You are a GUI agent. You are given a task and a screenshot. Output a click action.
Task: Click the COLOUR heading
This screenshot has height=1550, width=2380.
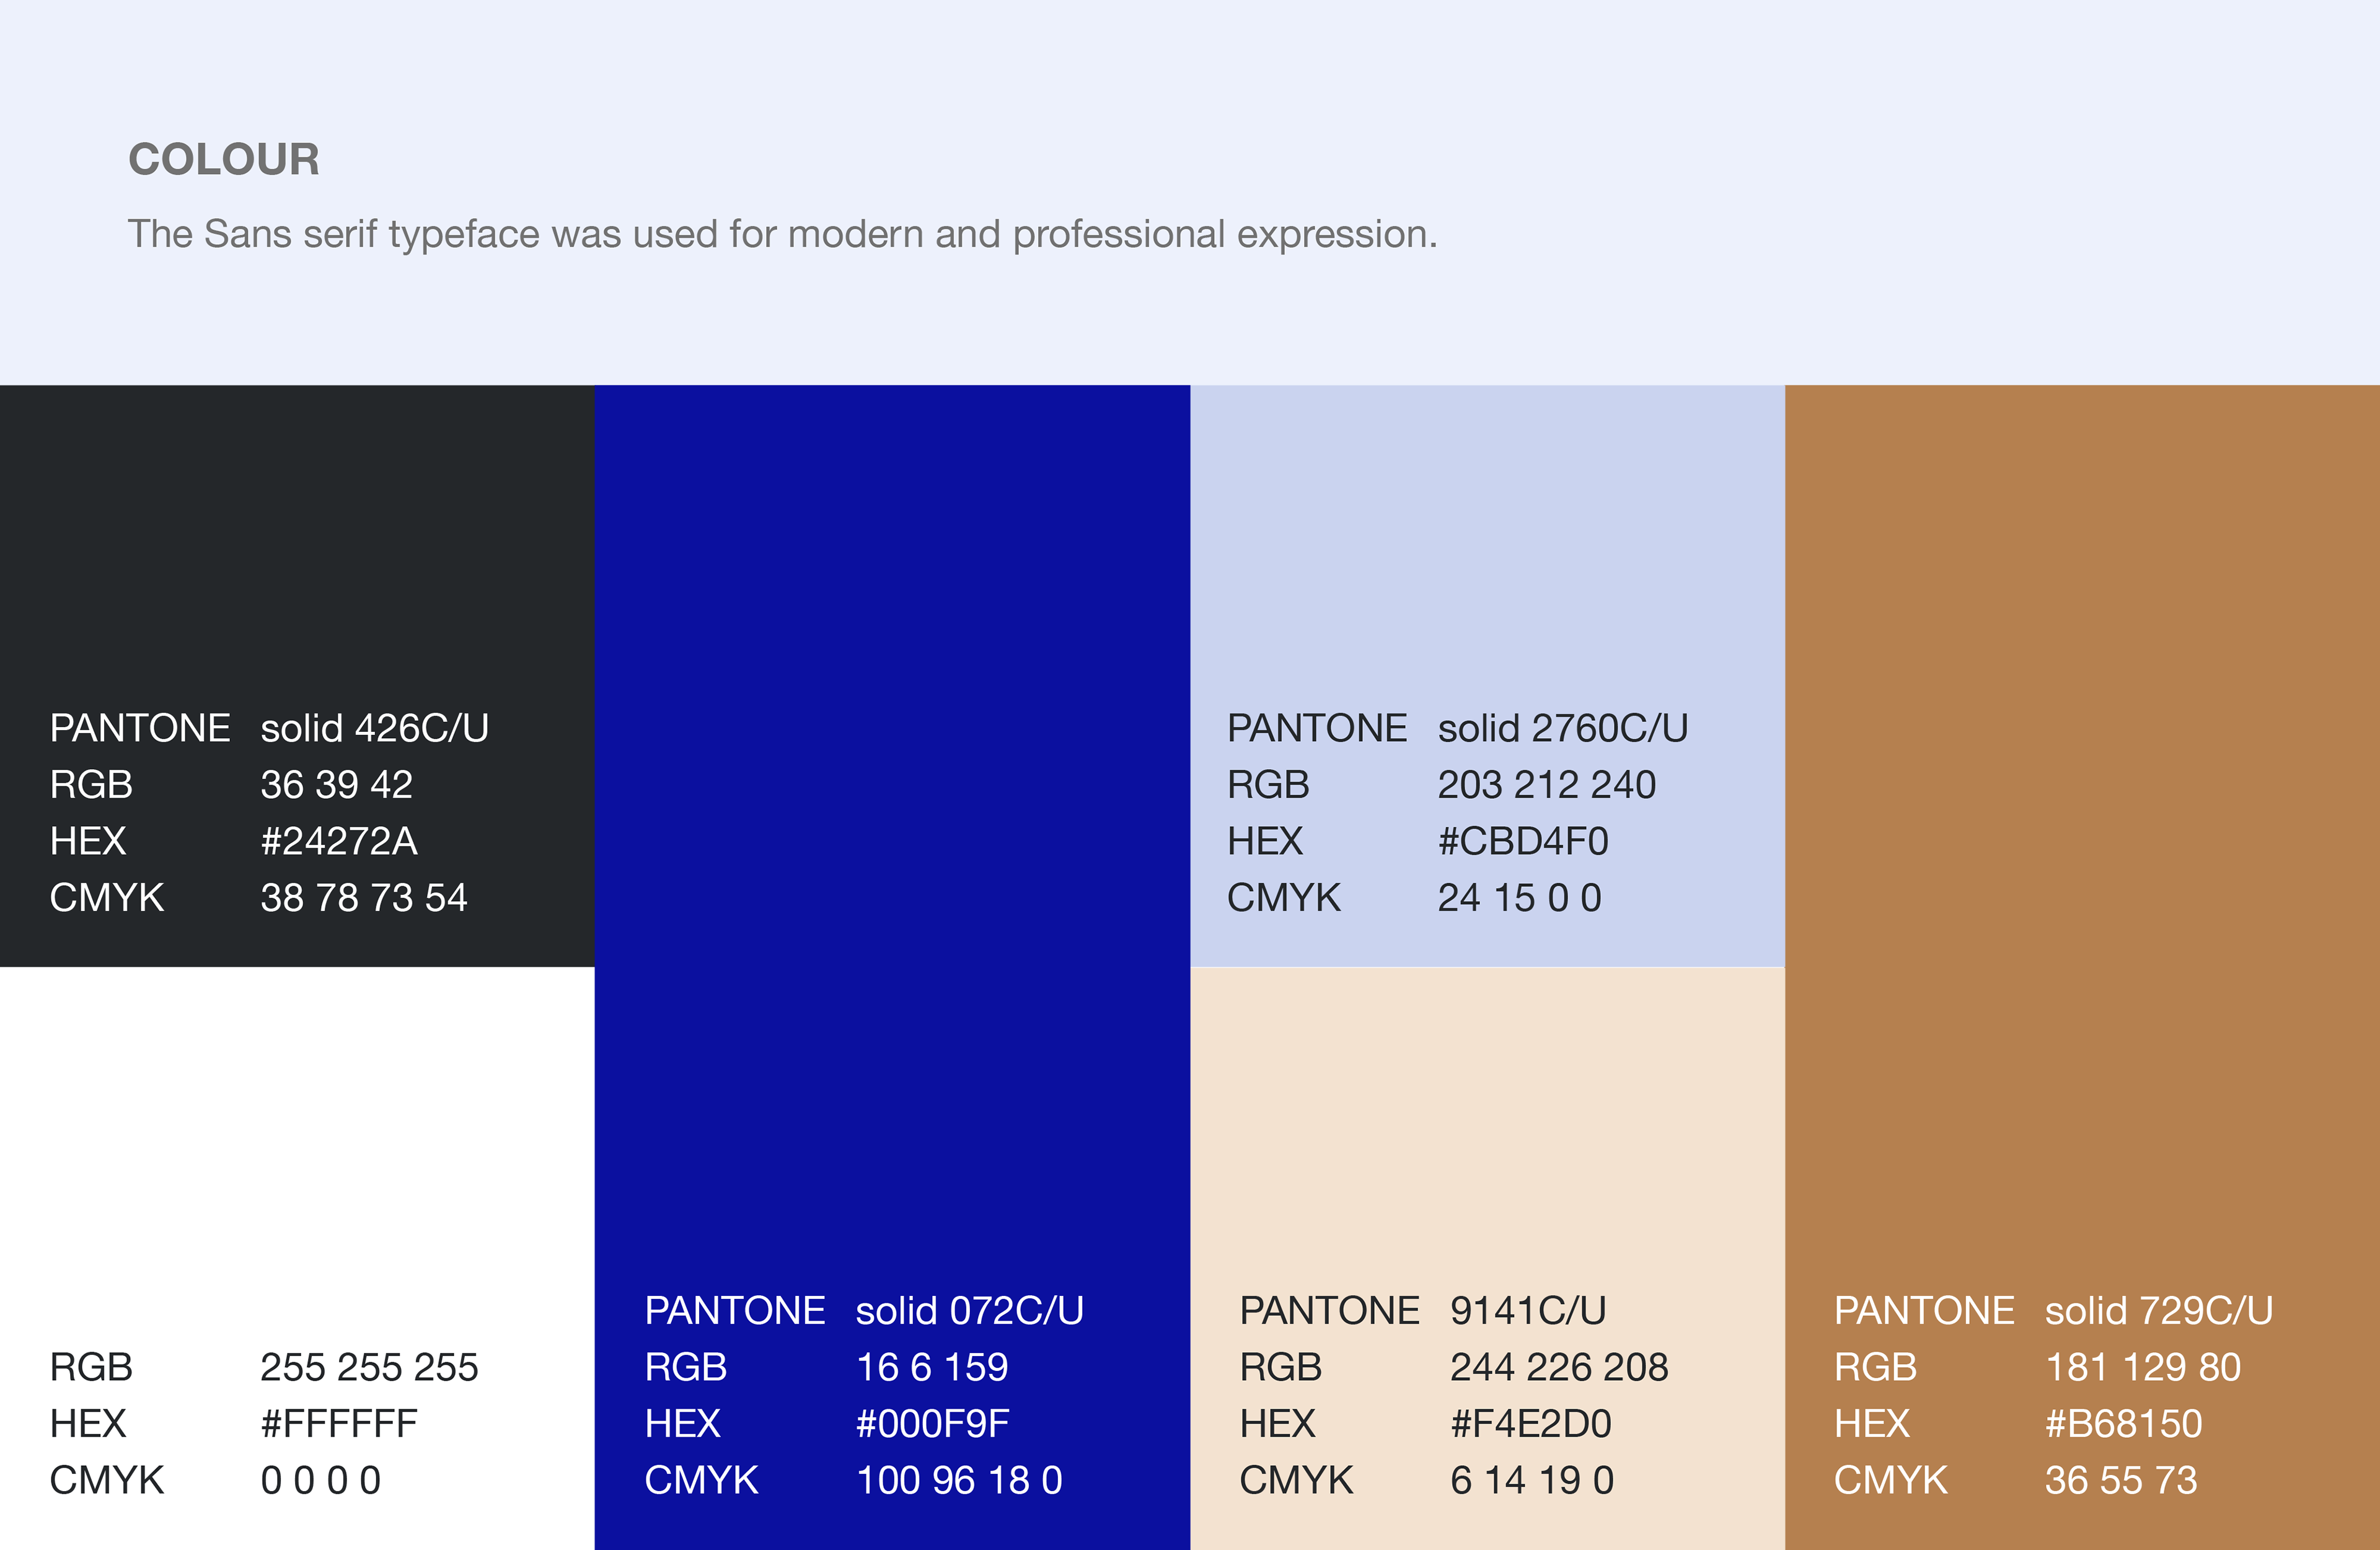click(x=224, y=160)
